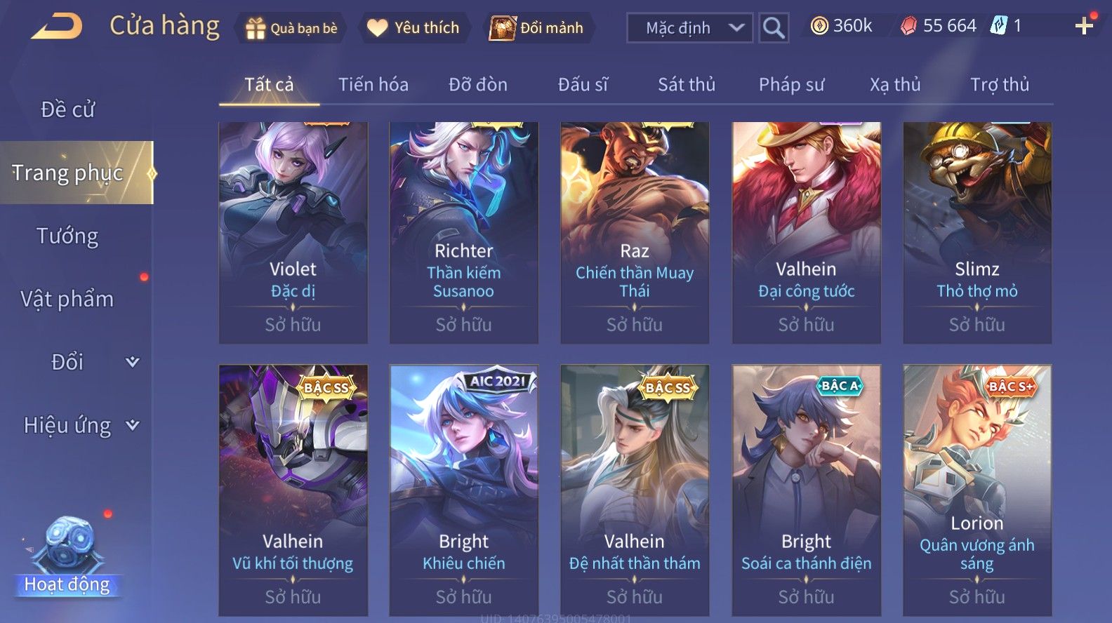The height and width of the screenshot is (623, 1112).
Task: Open Tướng in the sidebar
Action: coord(67,236)
